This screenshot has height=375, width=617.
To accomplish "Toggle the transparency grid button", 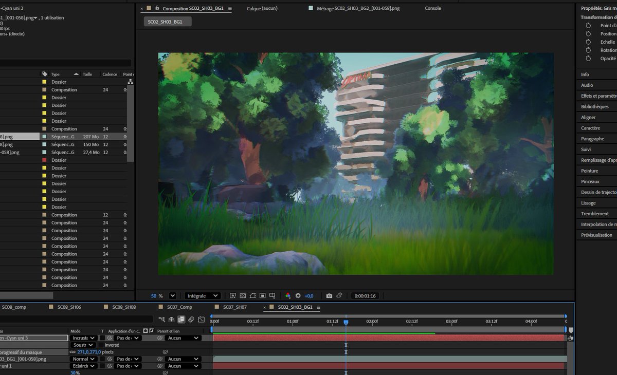I will (x=243, y=296).
